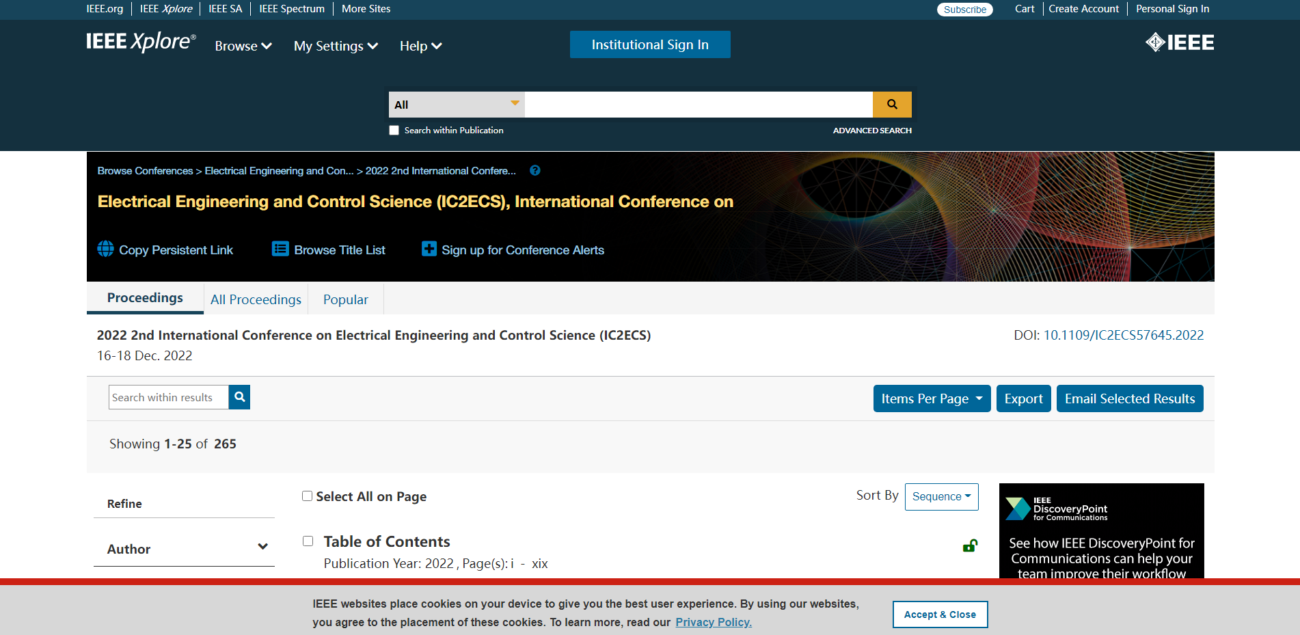This screenshot has width=1300, height=635.
Task: Open the Sequence sort dropdown
Action: [942, 497]
